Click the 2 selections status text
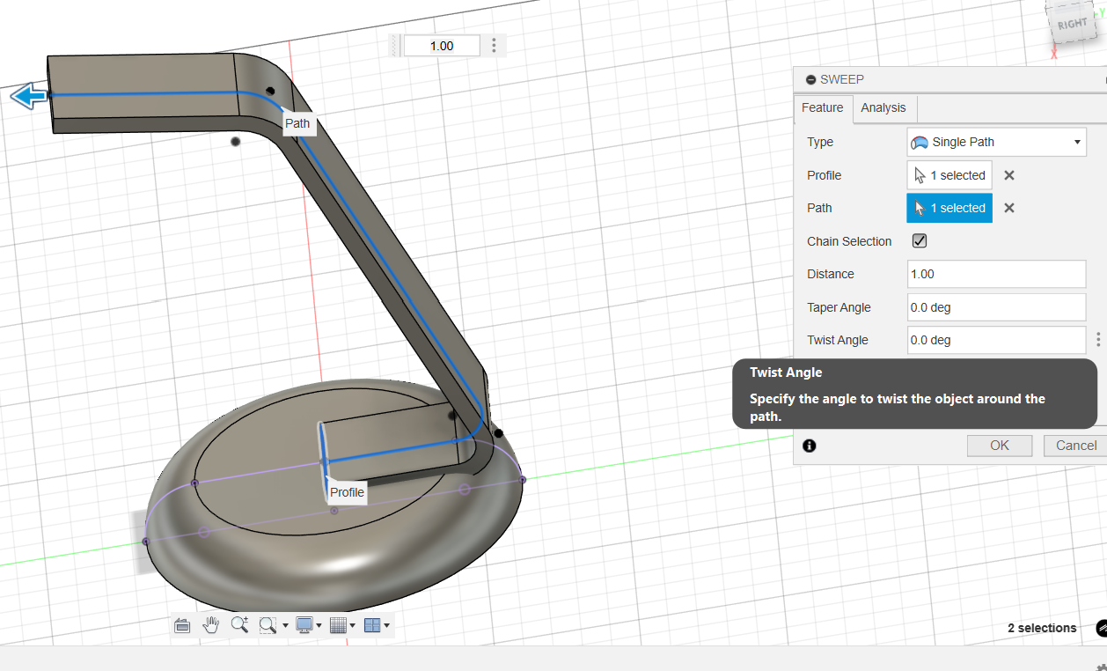The height and width of the screenshot is (671, 1107). [1042, 628]
